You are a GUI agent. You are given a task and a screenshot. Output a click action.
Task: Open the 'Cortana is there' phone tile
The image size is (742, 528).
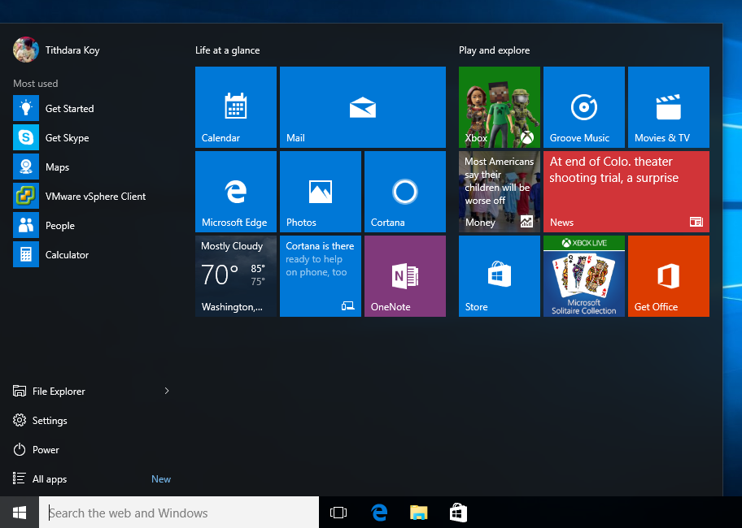tap(321, 276)
